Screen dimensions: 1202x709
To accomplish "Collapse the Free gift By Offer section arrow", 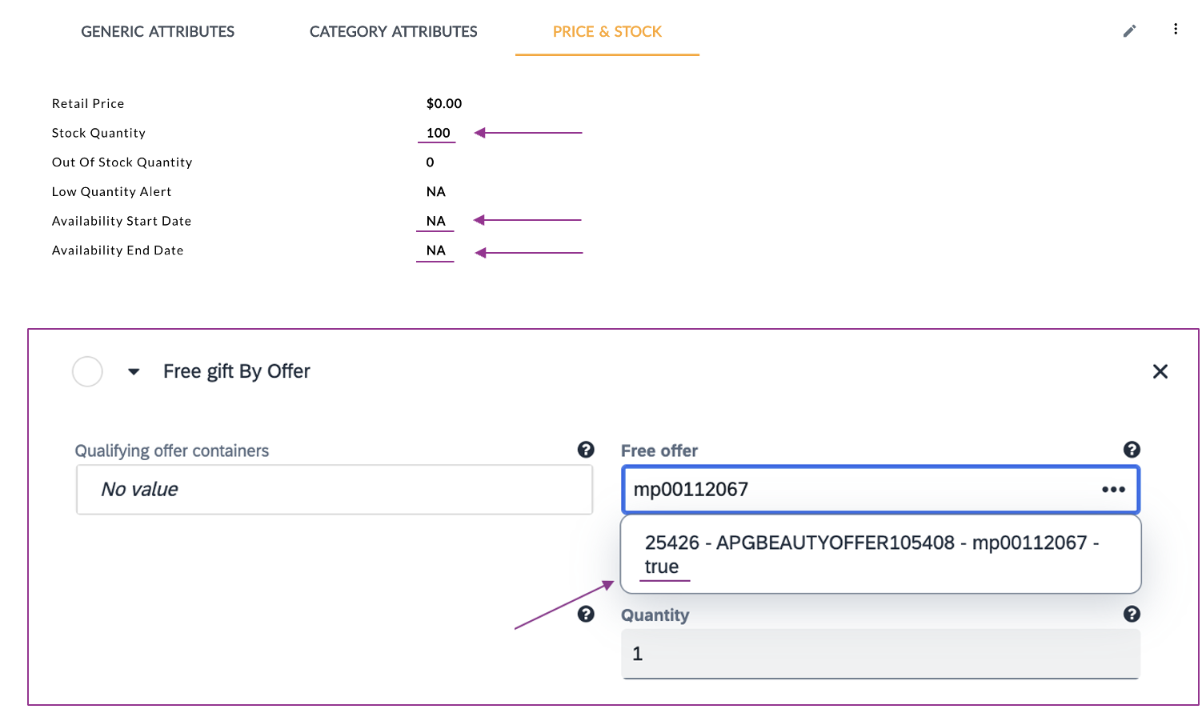I will 134,371.
